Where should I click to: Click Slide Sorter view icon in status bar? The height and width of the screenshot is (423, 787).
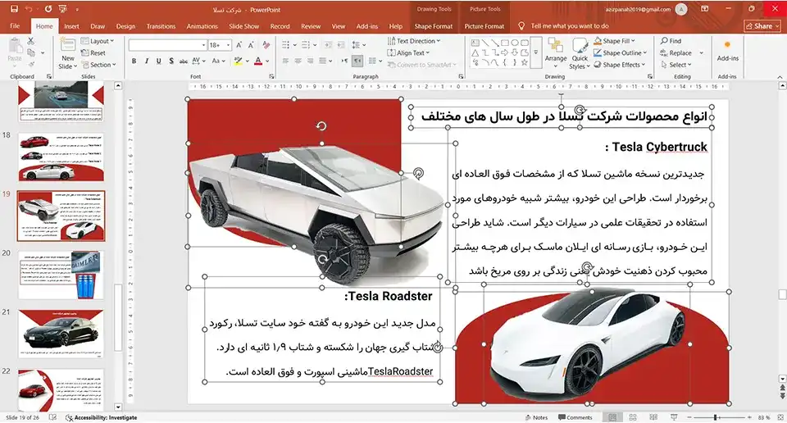coord(633,417)
